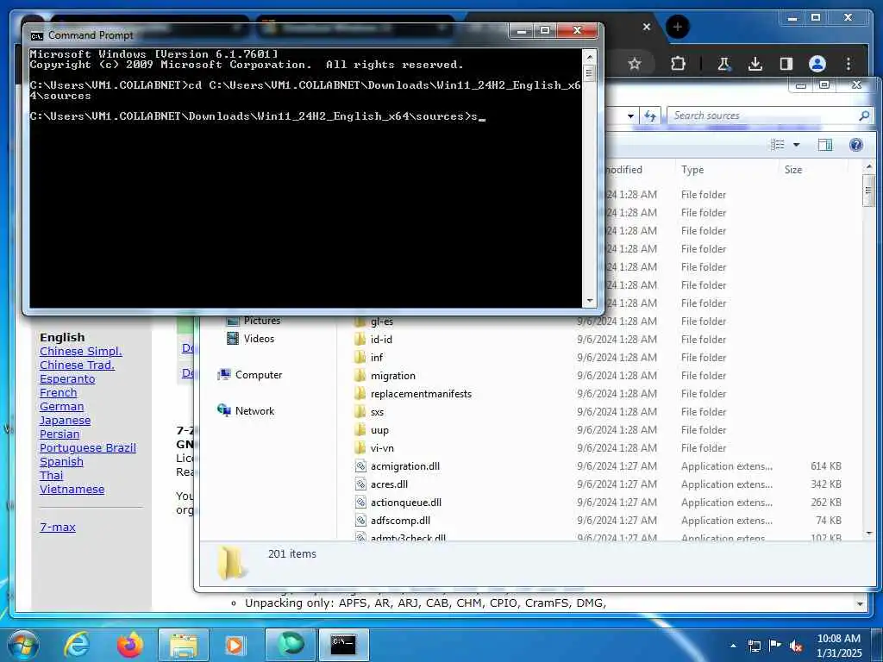Open Japanese language link

[65, 420]
